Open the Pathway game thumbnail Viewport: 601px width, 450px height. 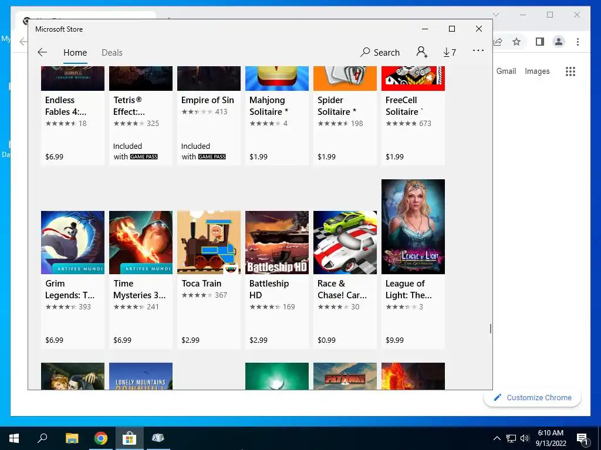(x=345, y=376)
